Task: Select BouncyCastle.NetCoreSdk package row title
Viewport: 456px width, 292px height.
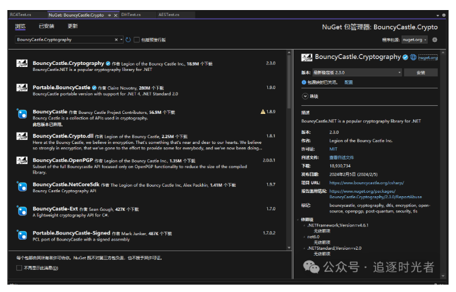Action: click(66, 184)
